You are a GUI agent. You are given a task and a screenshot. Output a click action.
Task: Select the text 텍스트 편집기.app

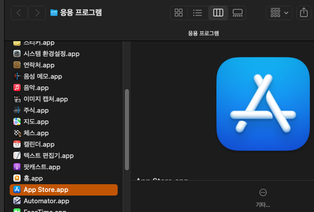pos(49,156)
